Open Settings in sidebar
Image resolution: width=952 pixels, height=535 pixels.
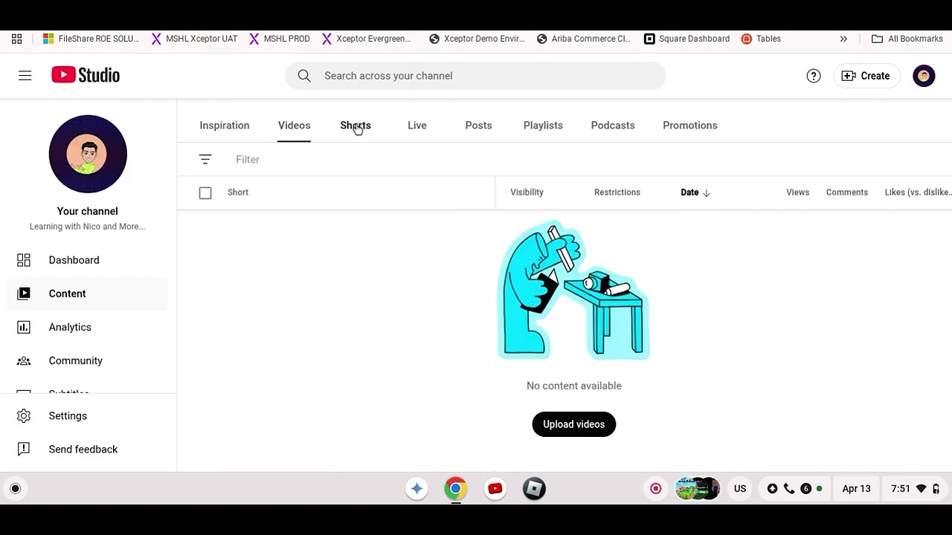tap(88, 416)
